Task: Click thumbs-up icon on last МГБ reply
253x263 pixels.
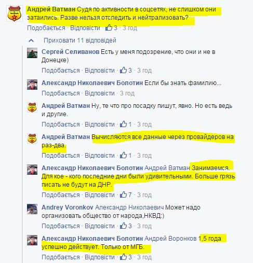Action: [x=123, y=257]
